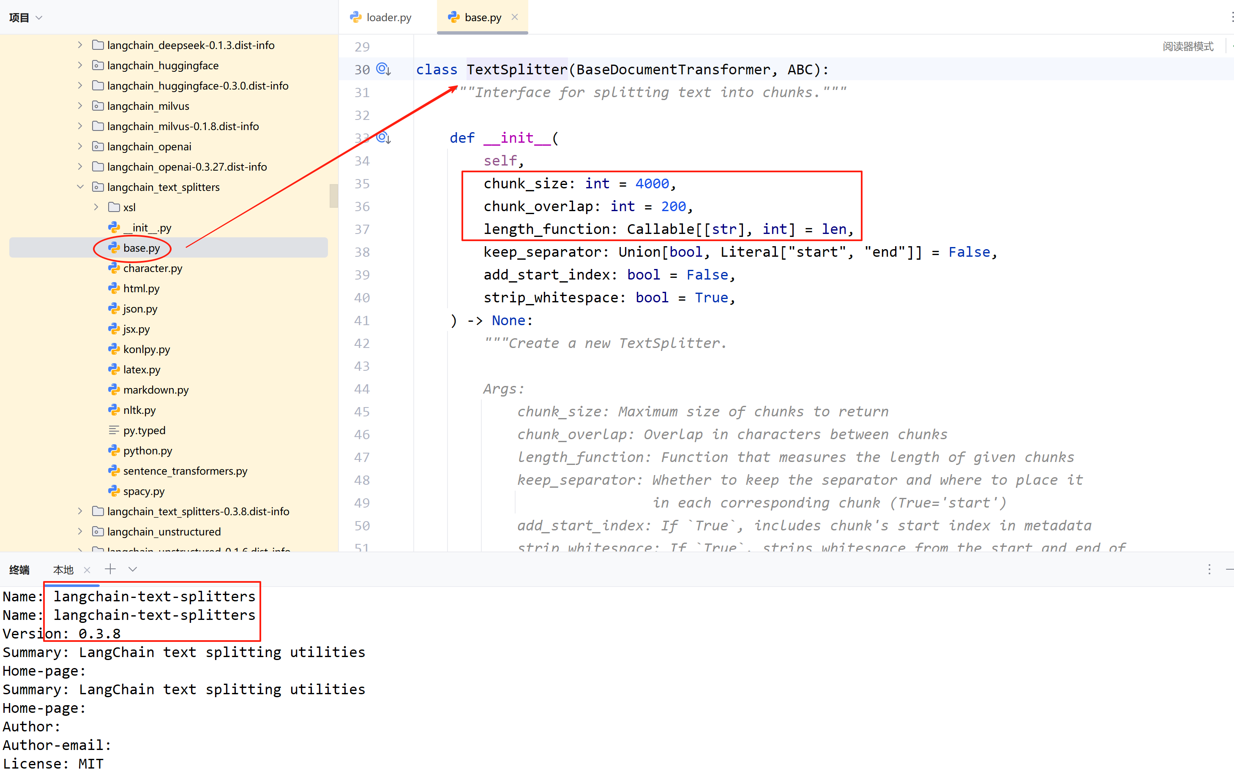Image resolution: width=1234 pixels, height=777 pixels.
Task: Open markdown.py from project tree
Action: point(156,390)
